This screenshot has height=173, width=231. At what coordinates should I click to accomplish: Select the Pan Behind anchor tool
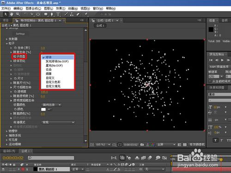coord(38,14)
